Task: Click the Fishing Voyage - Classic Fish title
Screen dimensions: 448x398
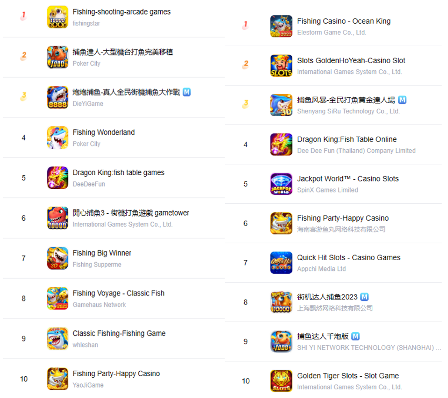Action: pos(118,293)
